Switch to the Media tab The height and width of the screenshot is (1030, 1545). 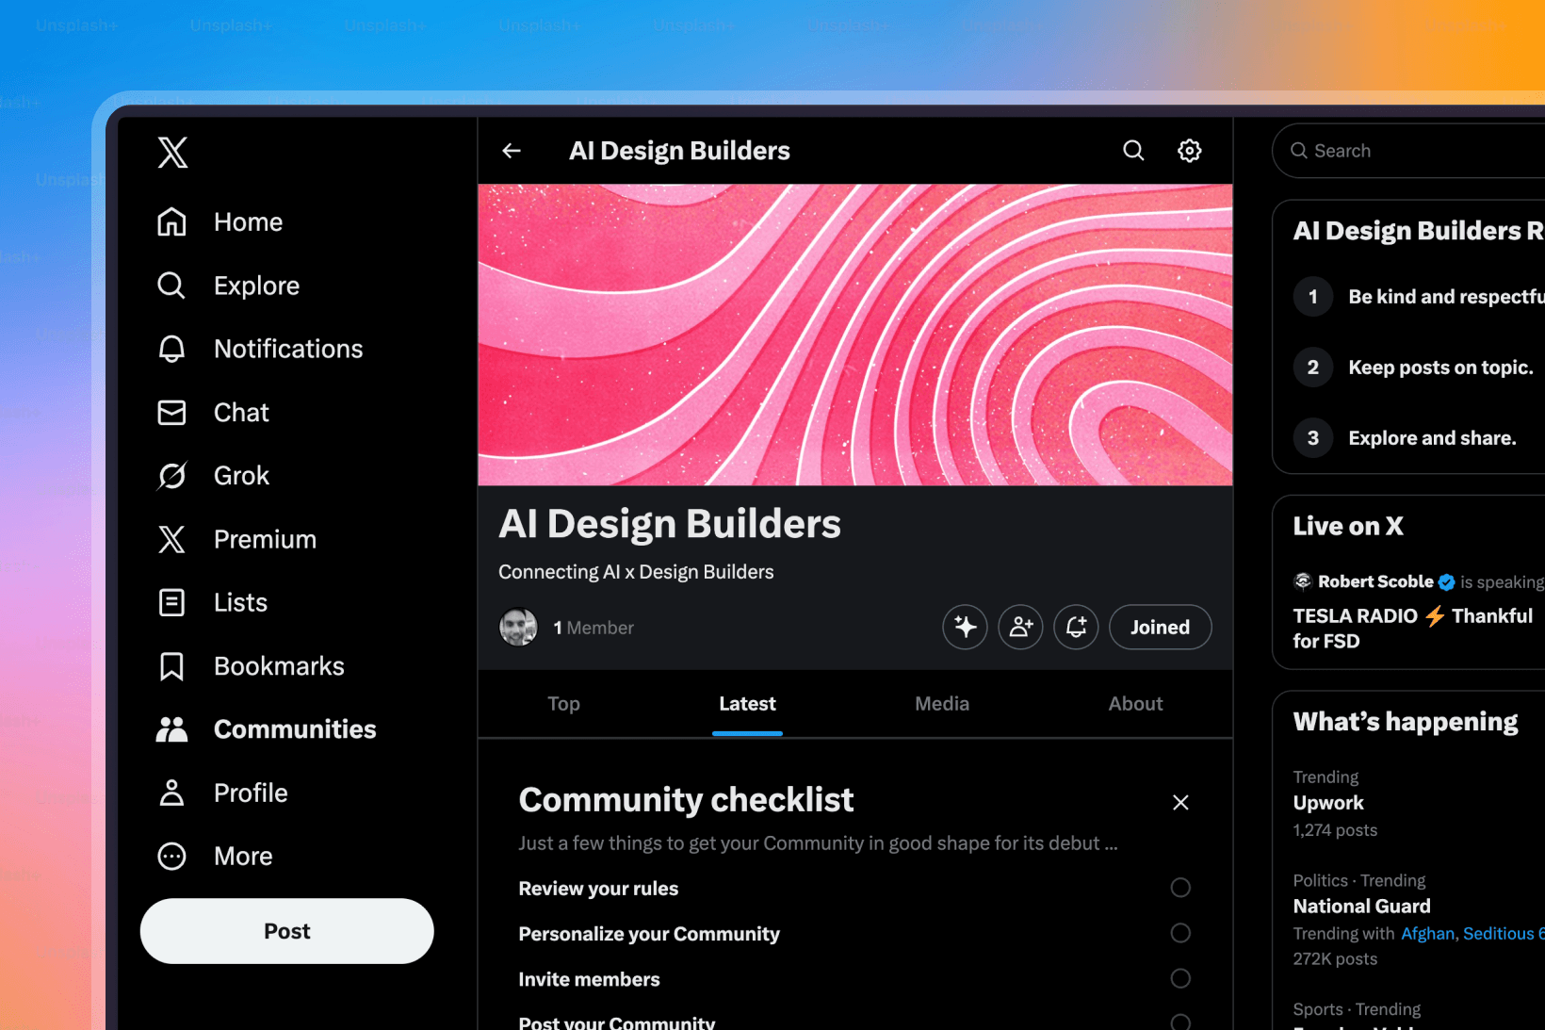(x=941, y=703)
